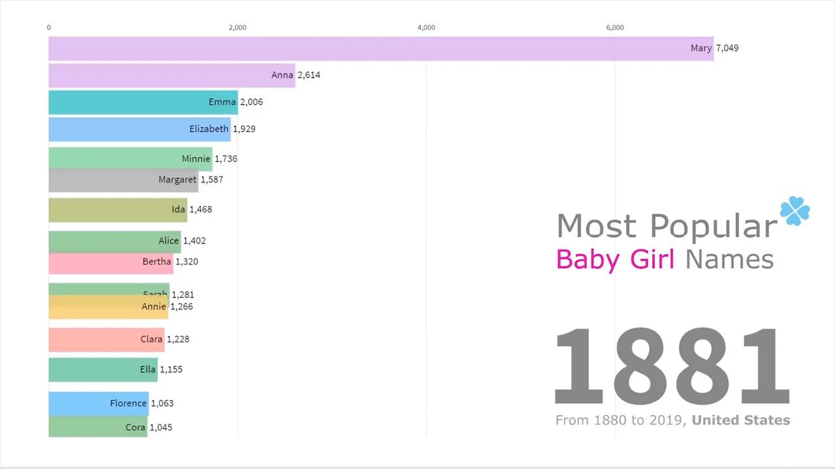Click the Baby Girl pink text
Viewport: 835px width, 469px height.
point(614,259)
